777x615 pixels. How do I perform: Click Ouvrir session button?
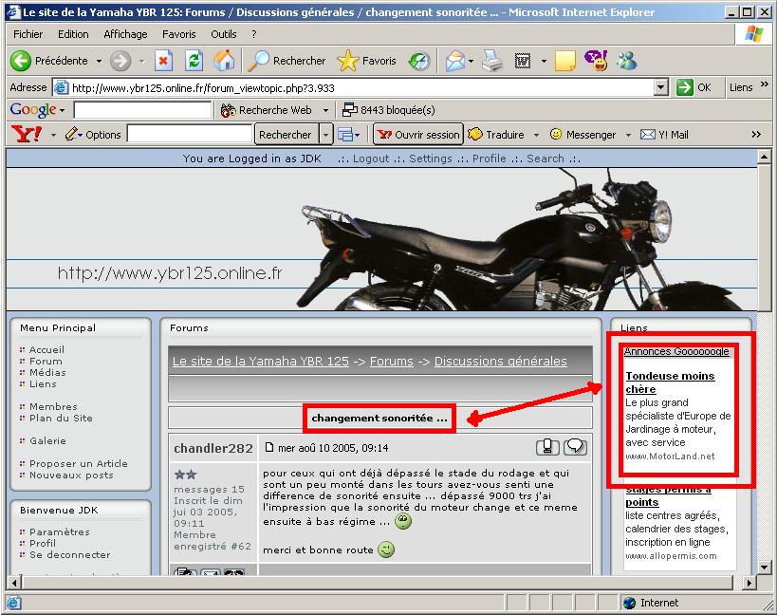click(418, 135)
